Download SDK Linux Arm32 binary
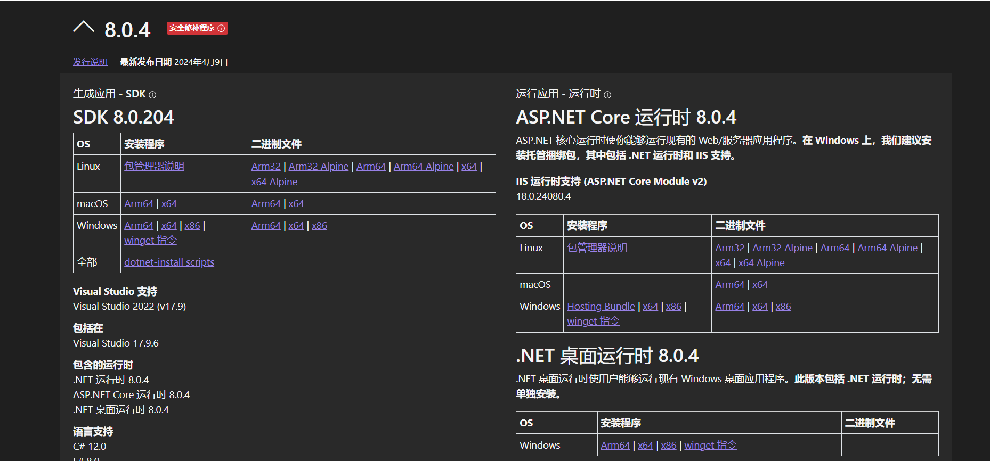 tap(266, 166)
